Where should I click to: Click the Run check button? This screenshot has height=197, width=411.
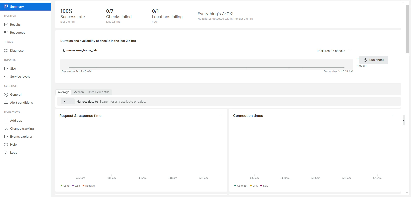[374, 60]
